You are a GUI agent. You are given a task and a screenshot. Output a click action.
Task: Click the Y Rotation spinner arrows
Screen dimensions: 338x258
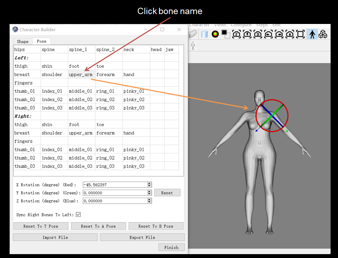149,193
